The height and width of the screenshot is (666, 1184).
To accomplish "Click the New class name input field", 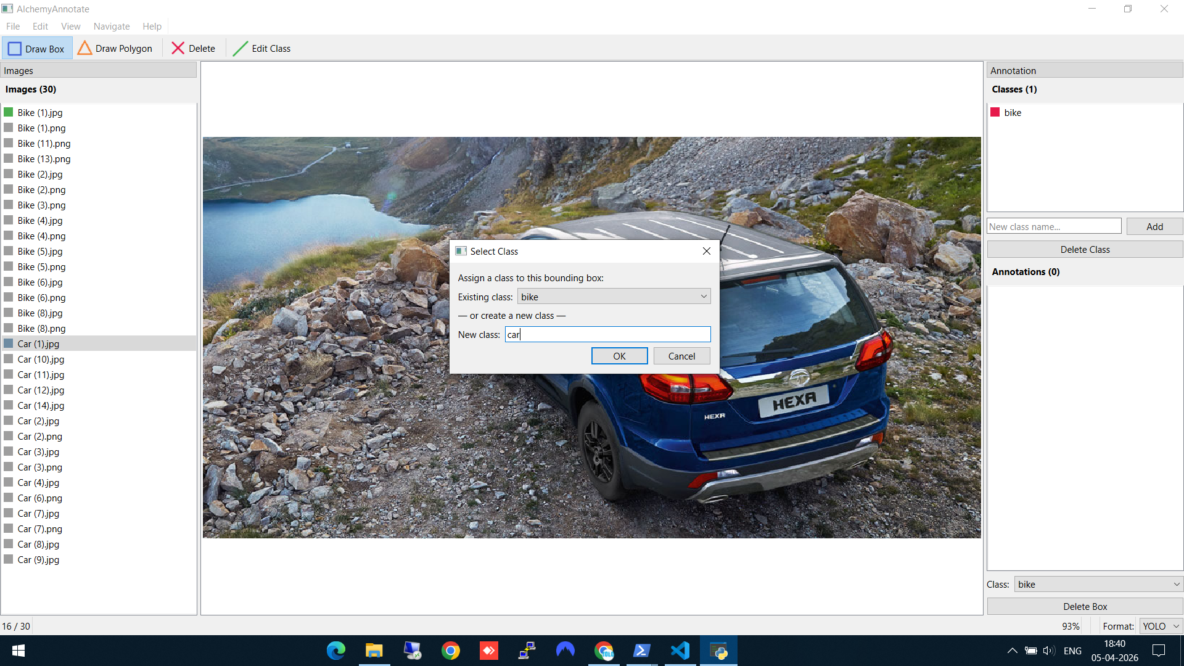I will point(1053,226).
